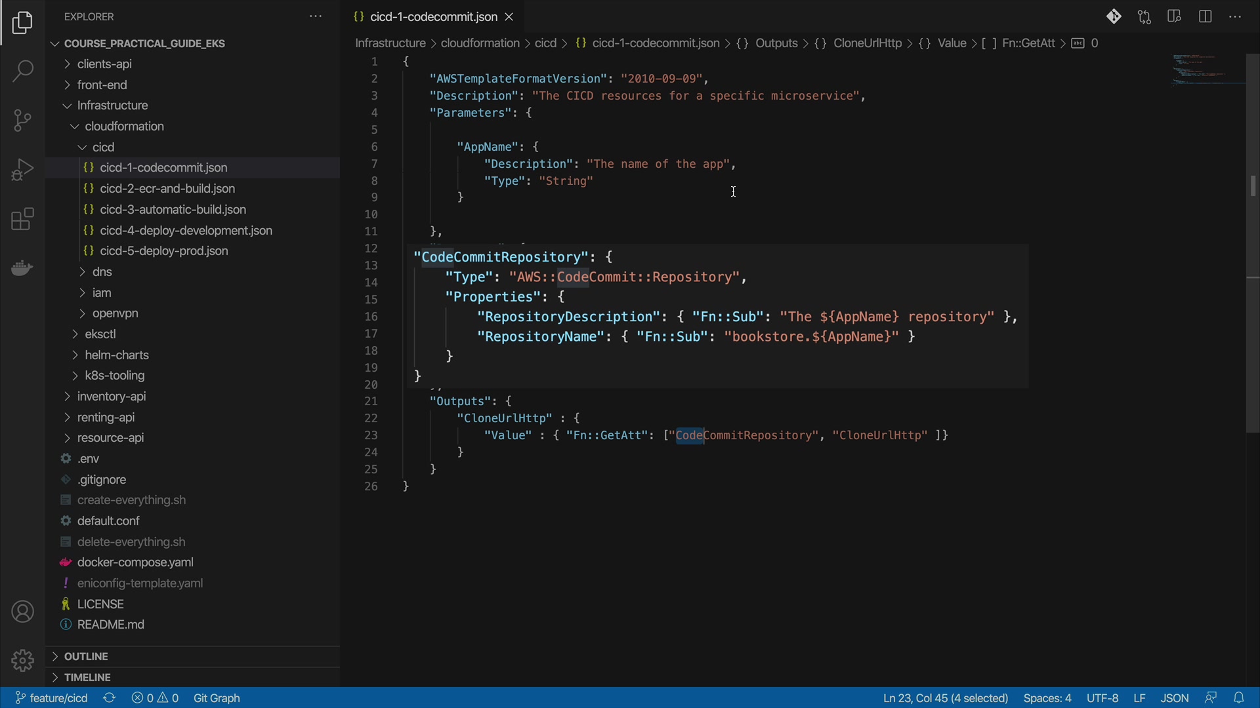Viewport: 1260px width, 708px height.
Task: Open the Manage gear settings
Action: 22,660
